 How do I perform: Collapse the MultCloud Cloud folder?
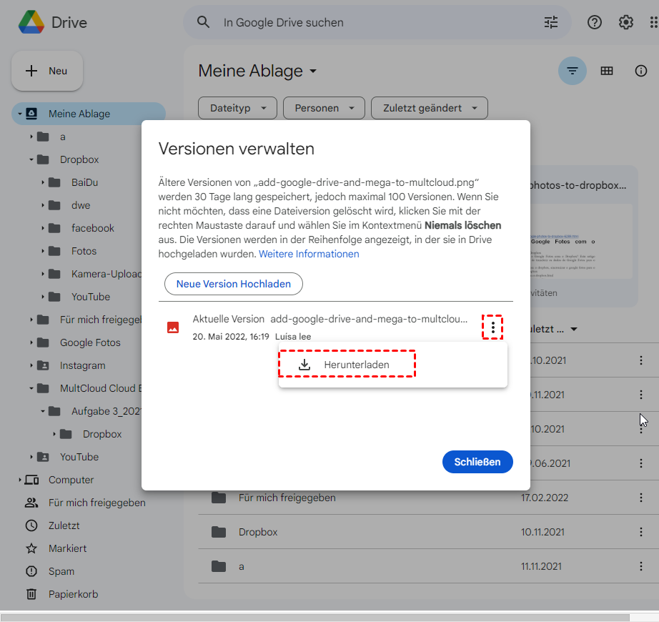31,388
